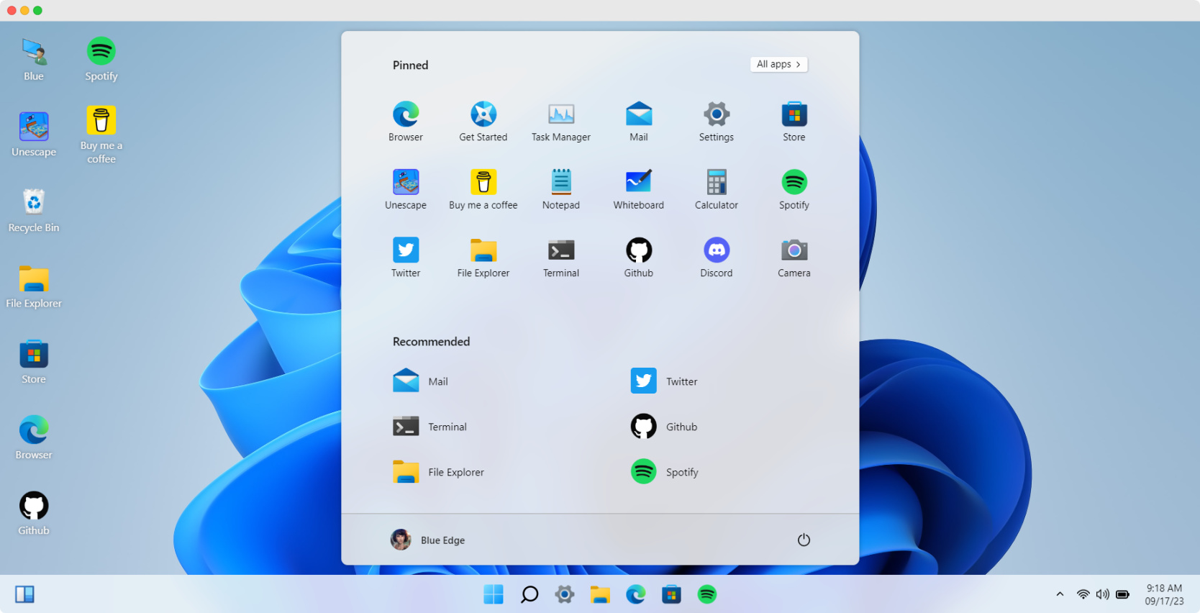Open the Whiteboard app

coord(639,189)
